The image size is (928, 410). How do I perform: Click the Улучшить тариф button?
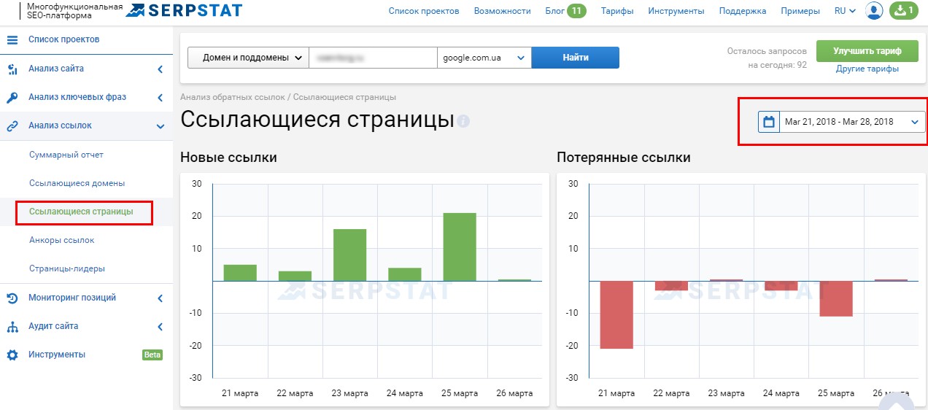[x=867, y=51]
